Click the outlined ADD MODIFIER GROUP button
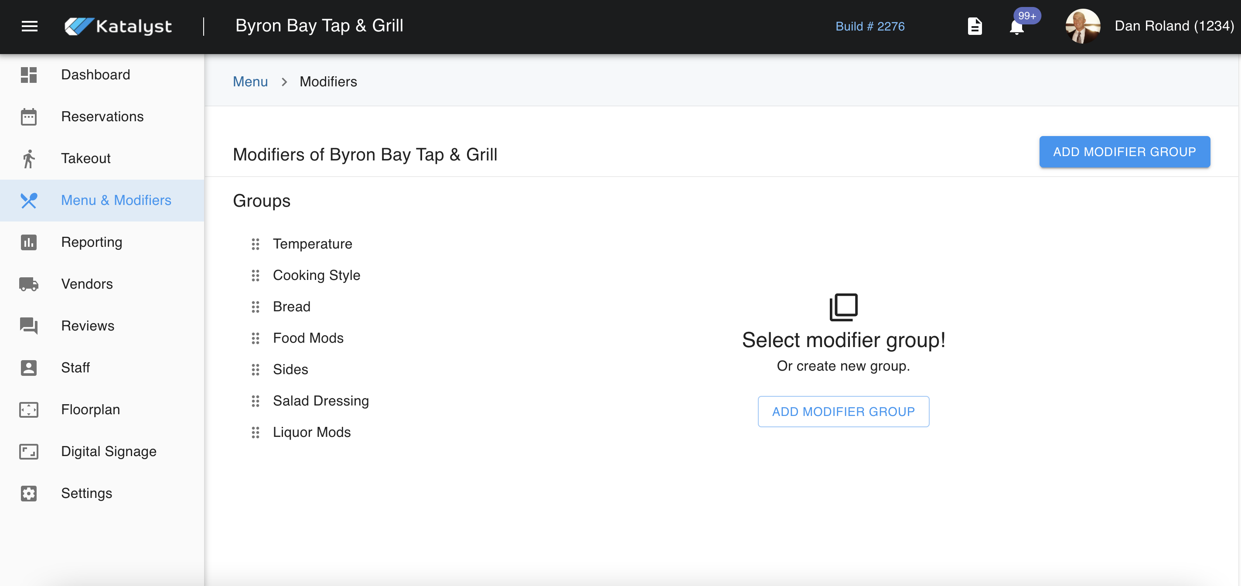The image size is (1241, 586). tap(843, 412)
